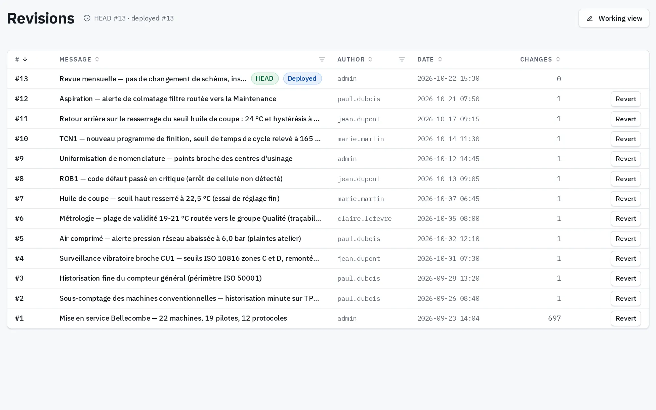This screenshot has width=656, height=410.
Task: Click 'marie.martin' author in row #7
Action: pos(361,199)
